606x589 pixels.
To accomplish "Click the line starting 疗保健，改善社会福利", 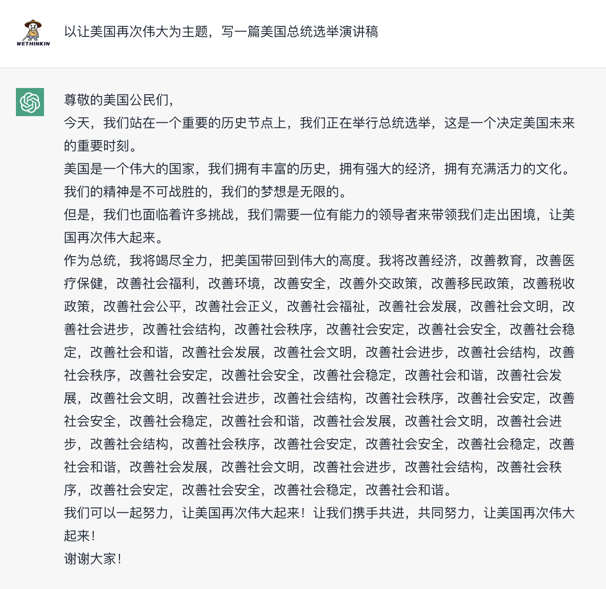I will click(319, 283).
